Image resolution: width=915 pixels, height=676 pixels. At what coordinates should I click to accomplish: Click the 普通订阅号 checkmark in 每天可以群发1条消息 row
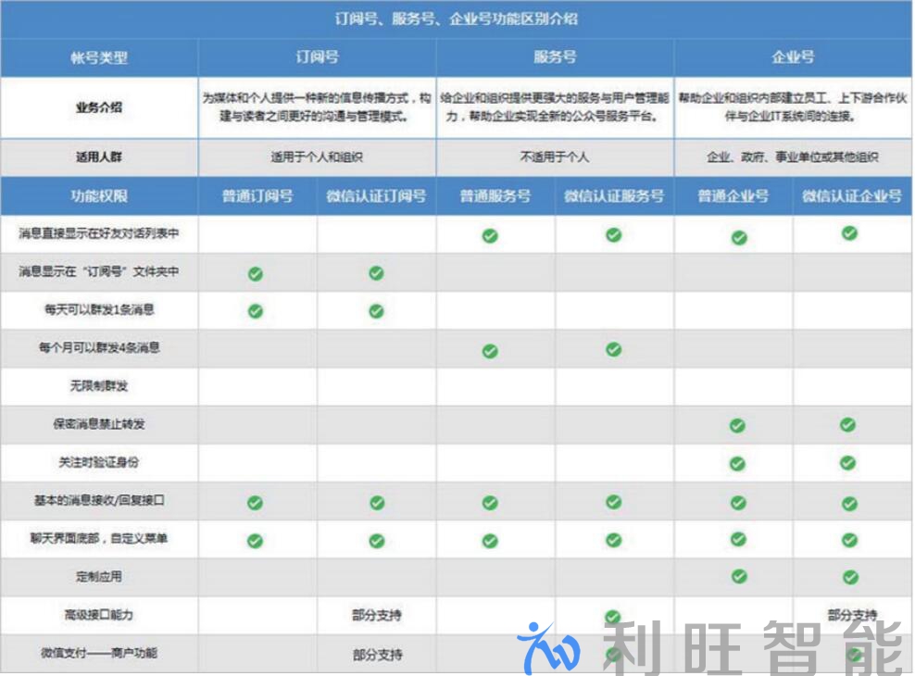(x=256, y=311)
